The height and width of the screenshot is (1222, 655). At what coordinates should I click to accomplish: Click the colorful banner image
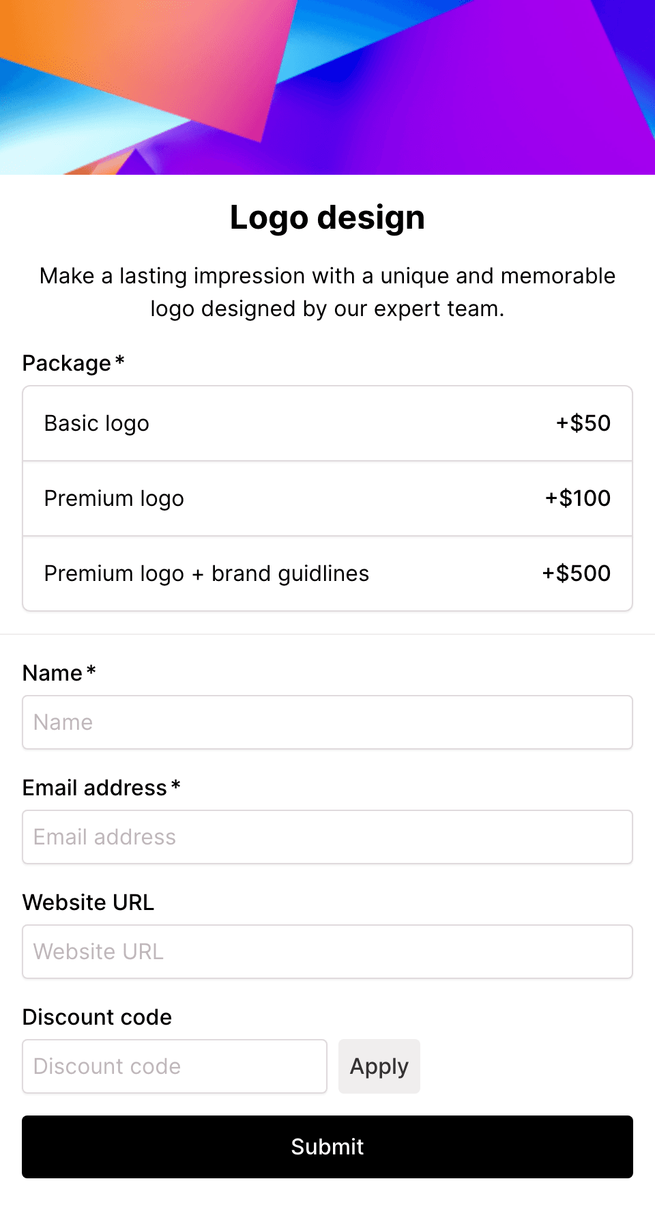(x=327, y=87)
